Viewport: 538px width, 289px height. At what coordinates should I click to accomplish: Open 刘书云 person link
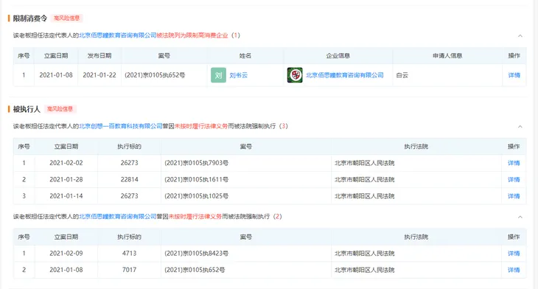[x=239, y=75]
